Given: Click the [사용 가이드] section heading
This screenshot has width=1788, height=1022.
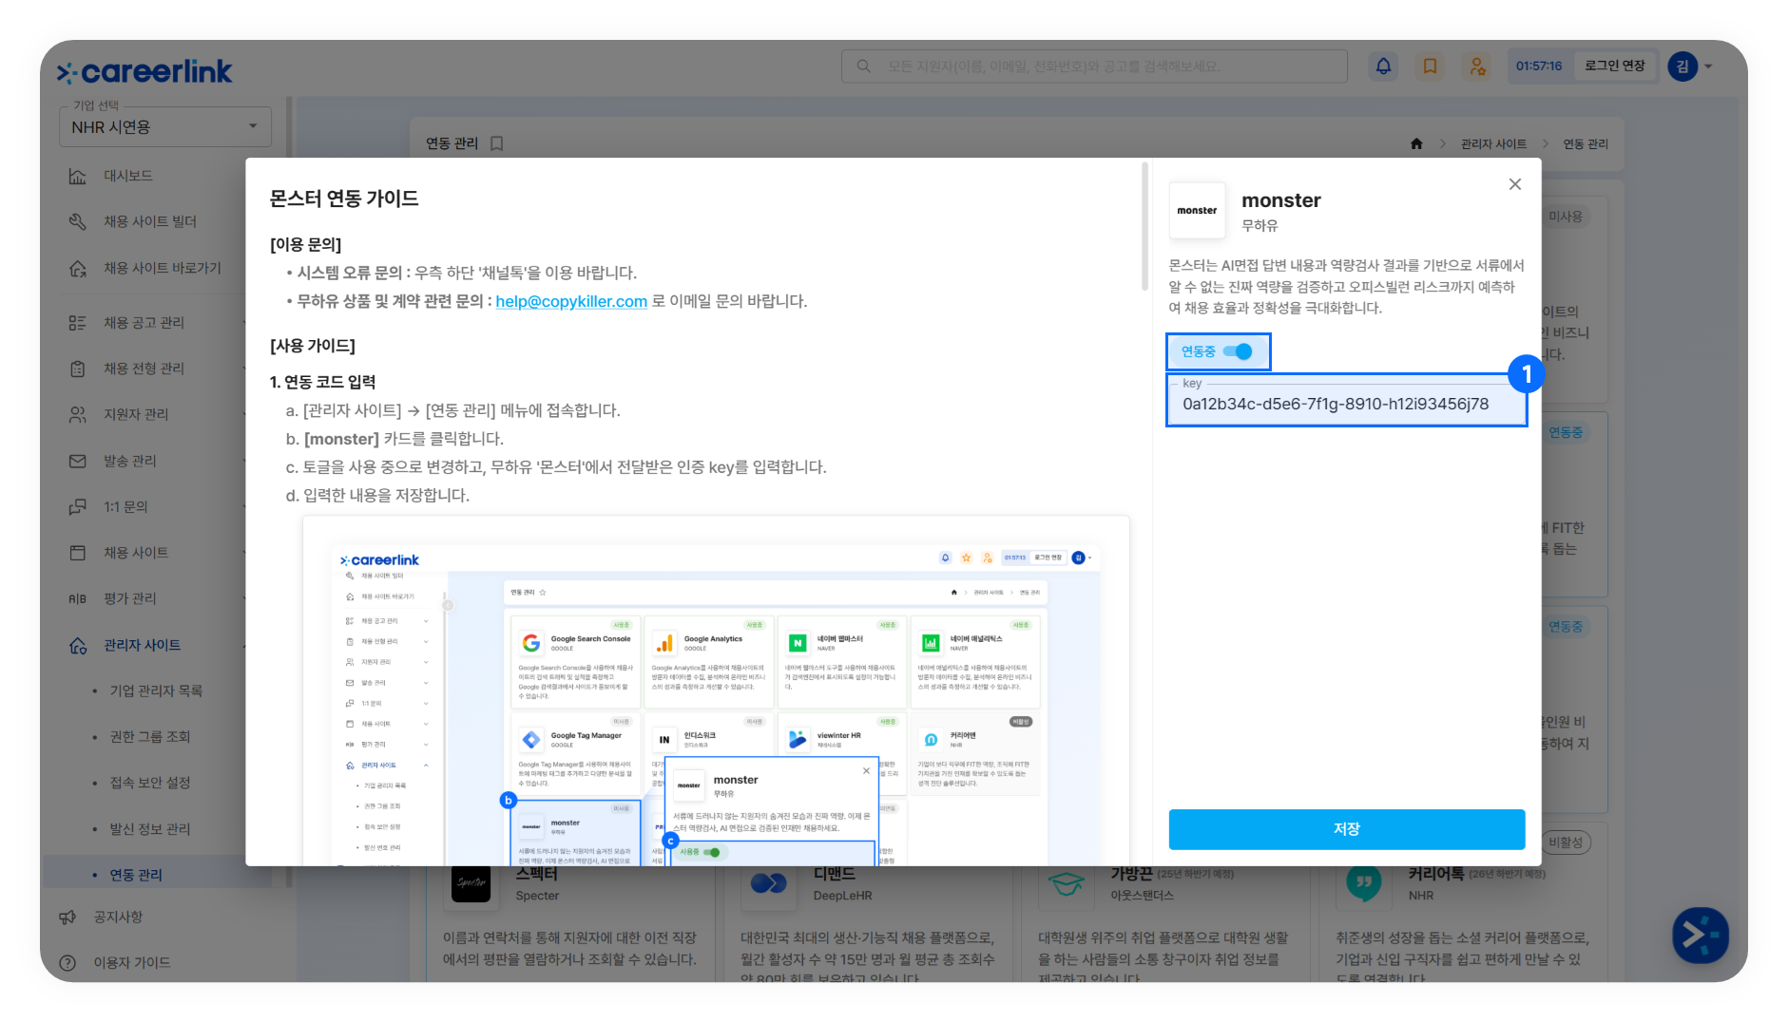Looking at the screenshot, I should 313,346.
